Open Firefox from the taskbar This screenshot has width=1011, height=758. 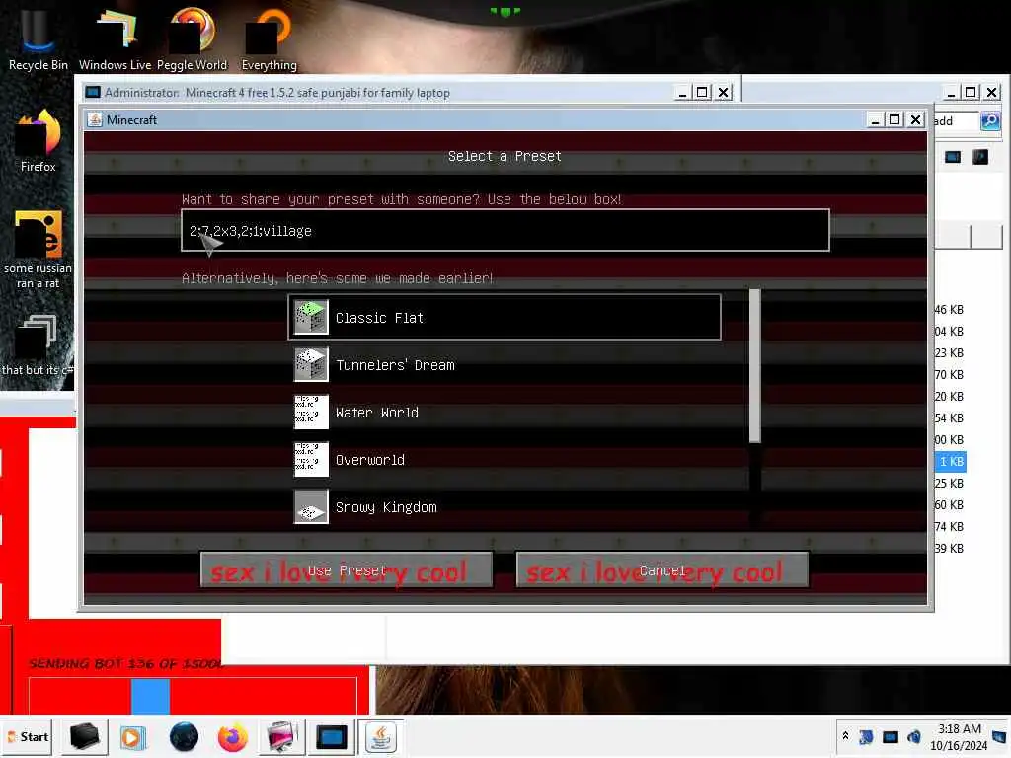[x=233, y=736]
